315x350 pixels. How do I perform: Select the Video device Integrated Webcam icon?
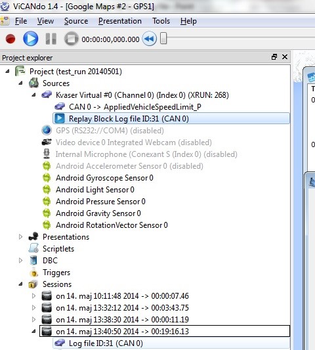tap(47, 142)
